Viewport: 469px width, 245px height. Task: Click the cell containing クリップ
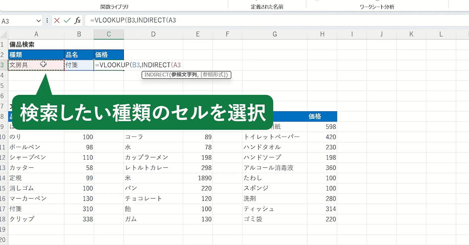[36, 219]
